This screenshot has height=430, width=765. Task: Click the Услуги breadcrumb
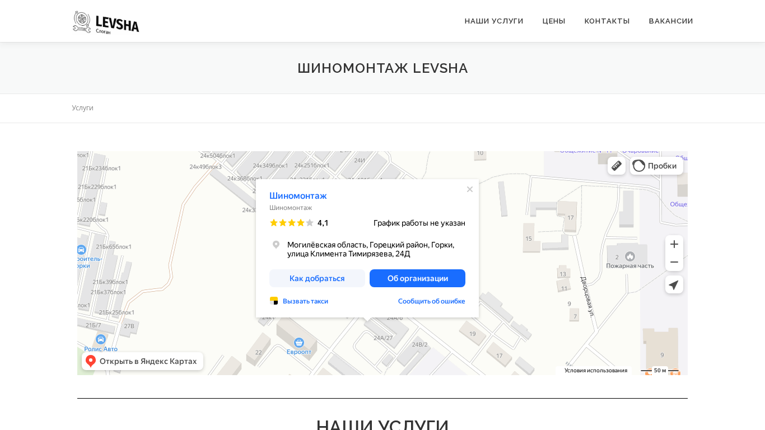83,108
